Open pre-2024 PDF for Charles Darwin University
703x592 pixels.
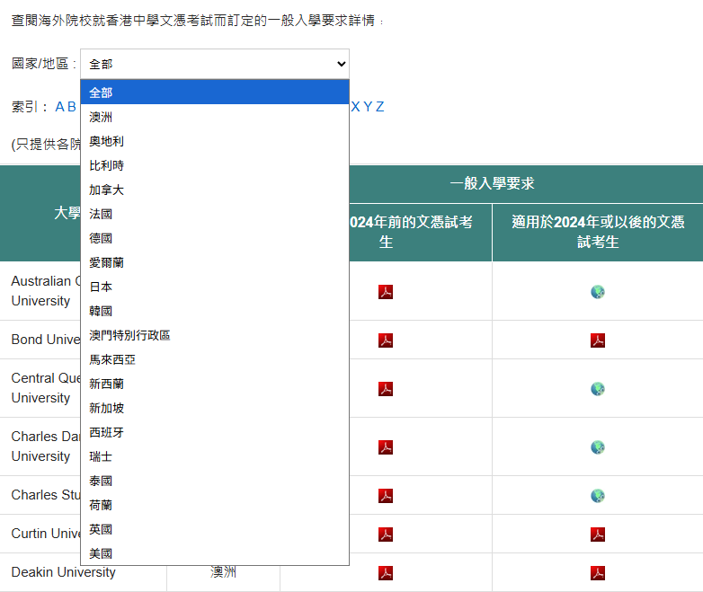click(x=386, y=446)
